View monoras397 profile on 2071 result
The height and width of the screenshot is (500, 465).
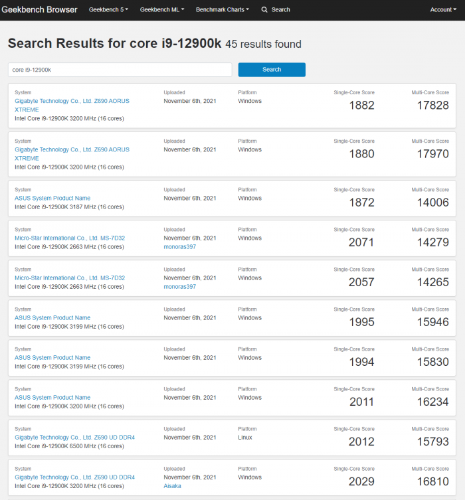[179, 247]
